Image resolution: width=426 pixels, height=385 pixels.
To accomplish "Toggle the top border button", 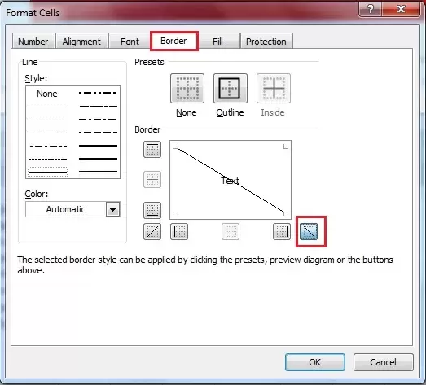I will 152,149.
